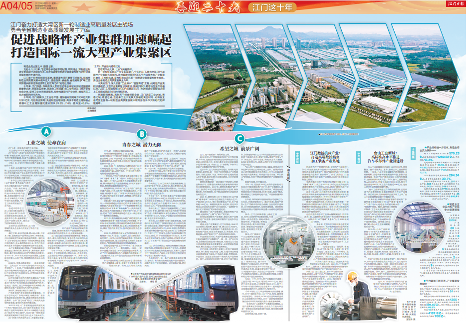Click the circled letter A section badge
This screenshot has height=323, width=468.
(46, 131)
